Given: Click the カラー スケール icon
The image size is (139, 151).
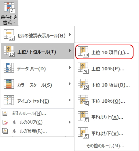Looking at the screenshot, I should [9, 84].
